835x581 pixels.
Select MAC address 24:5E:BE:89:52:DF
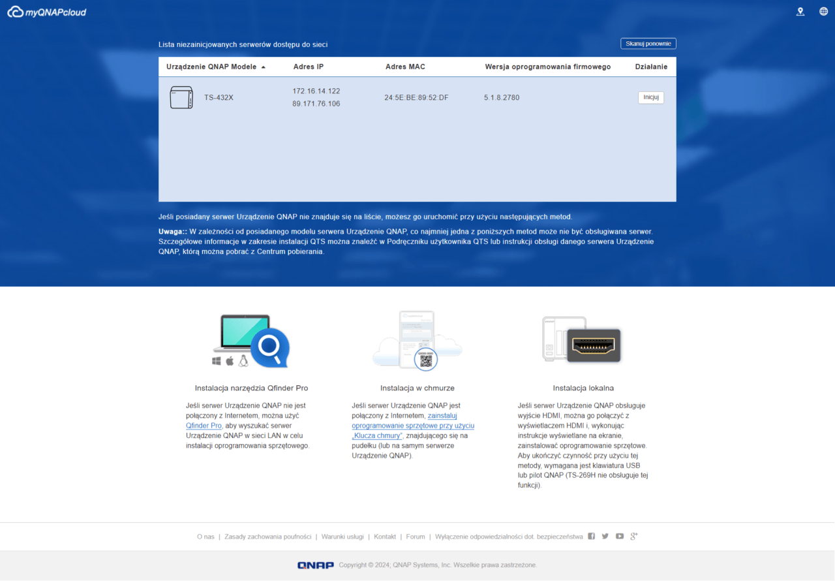(416, 98)
